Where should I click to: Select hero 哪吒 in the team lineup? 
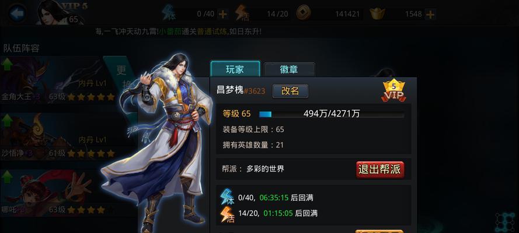[x=58, y=193]
